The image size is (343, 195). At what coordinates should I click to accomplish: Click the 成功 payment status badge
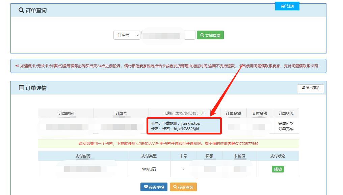click(278, 169)
